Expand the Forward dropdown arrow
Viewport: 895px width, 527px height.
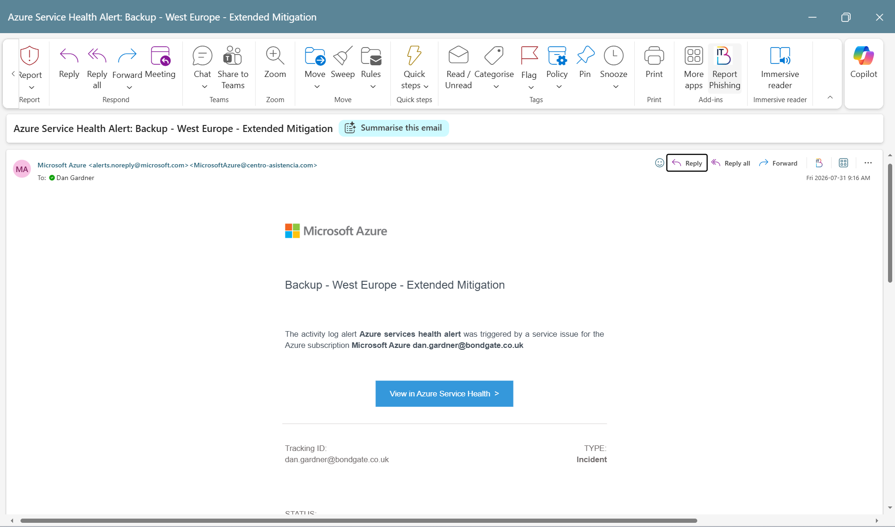129,87
